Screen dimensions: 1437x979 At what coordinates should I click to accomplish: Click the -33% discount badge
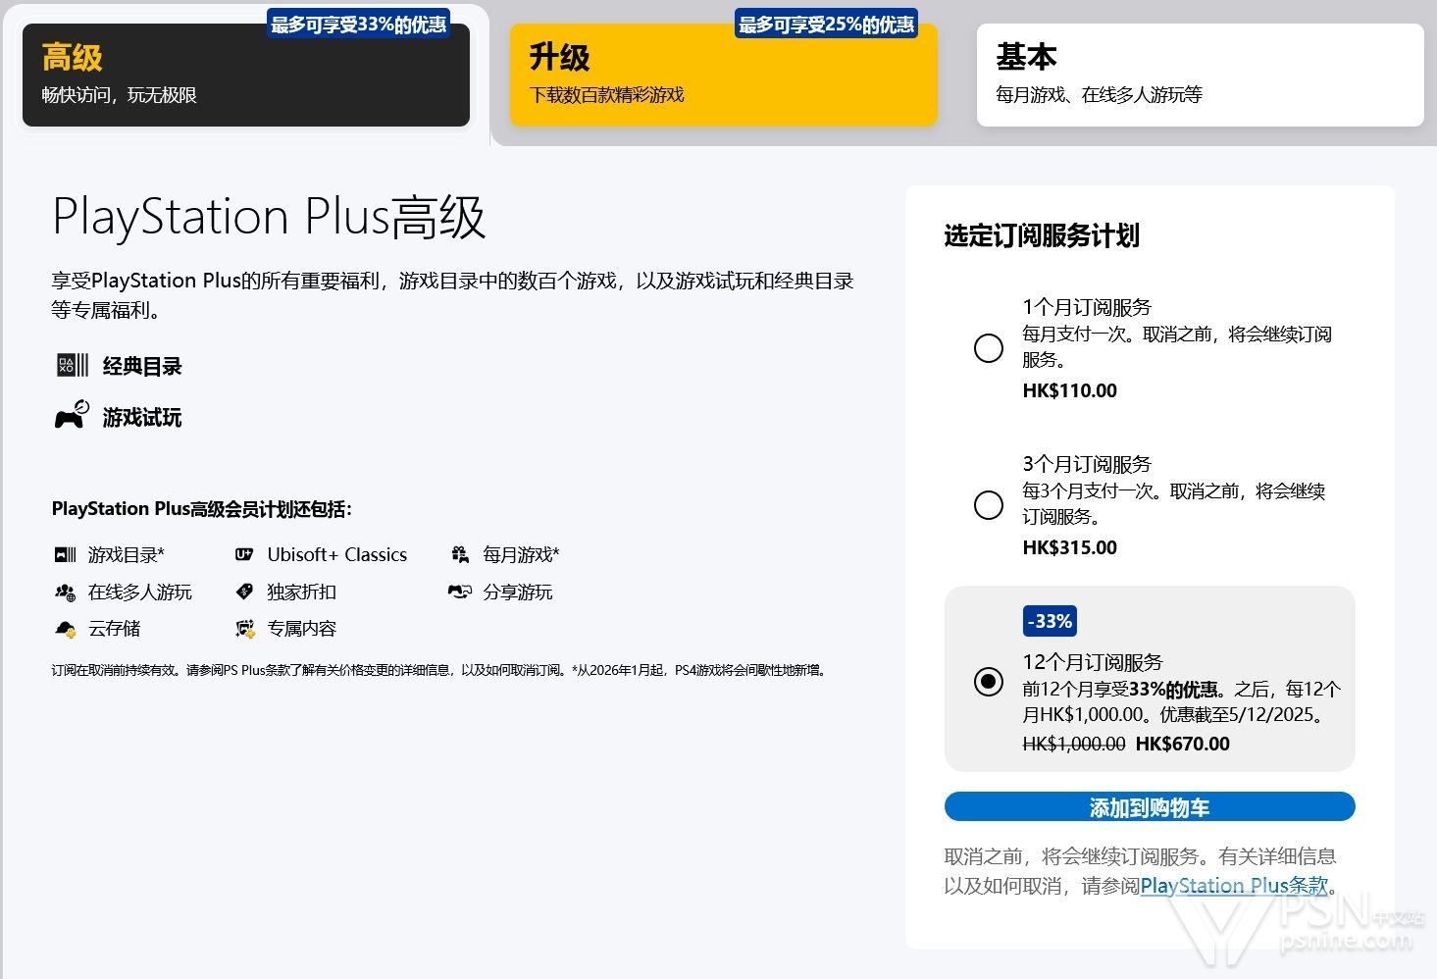point(1050,621)
